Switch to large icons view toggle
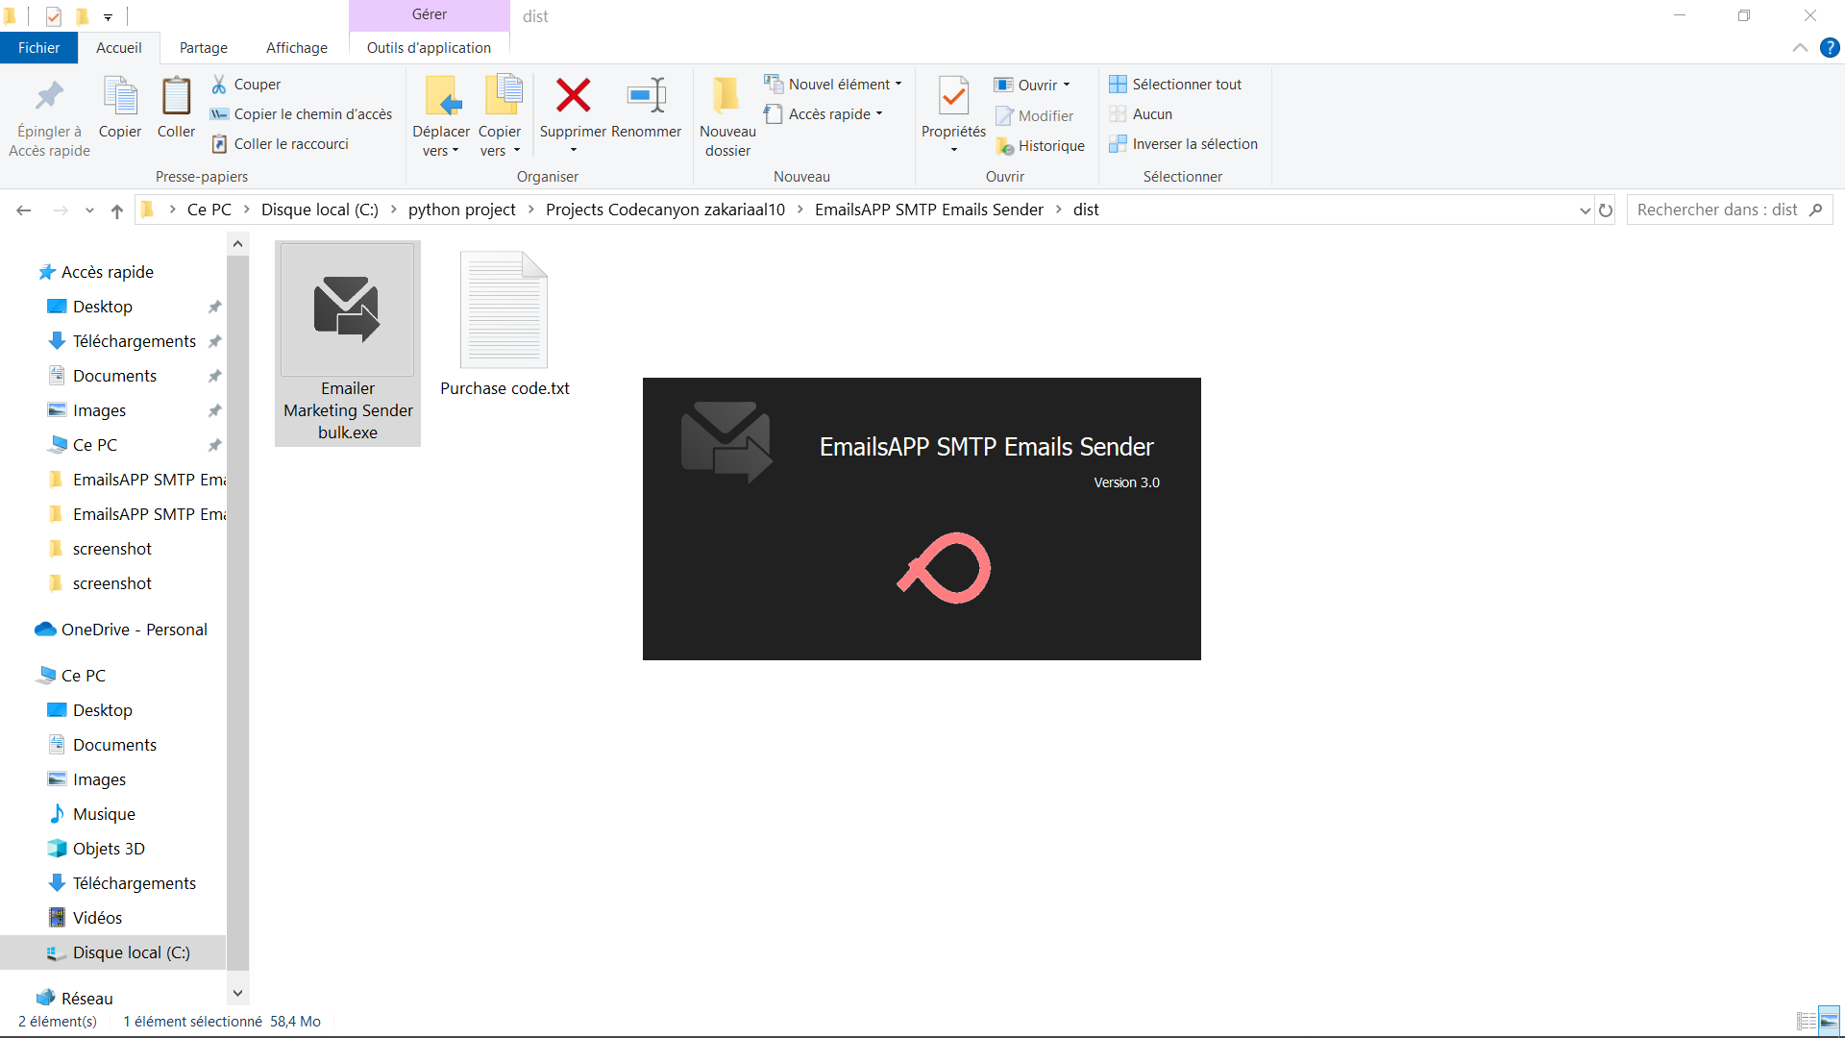The height and width of the screenshot is (1038, 1845). pos(1829,1021)
